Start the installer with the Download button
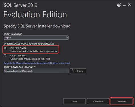 click(121, 101)
